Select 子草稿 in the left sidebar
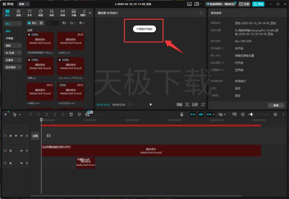The height and width of the screenshot is (199, 289). [x=9, y=38]
